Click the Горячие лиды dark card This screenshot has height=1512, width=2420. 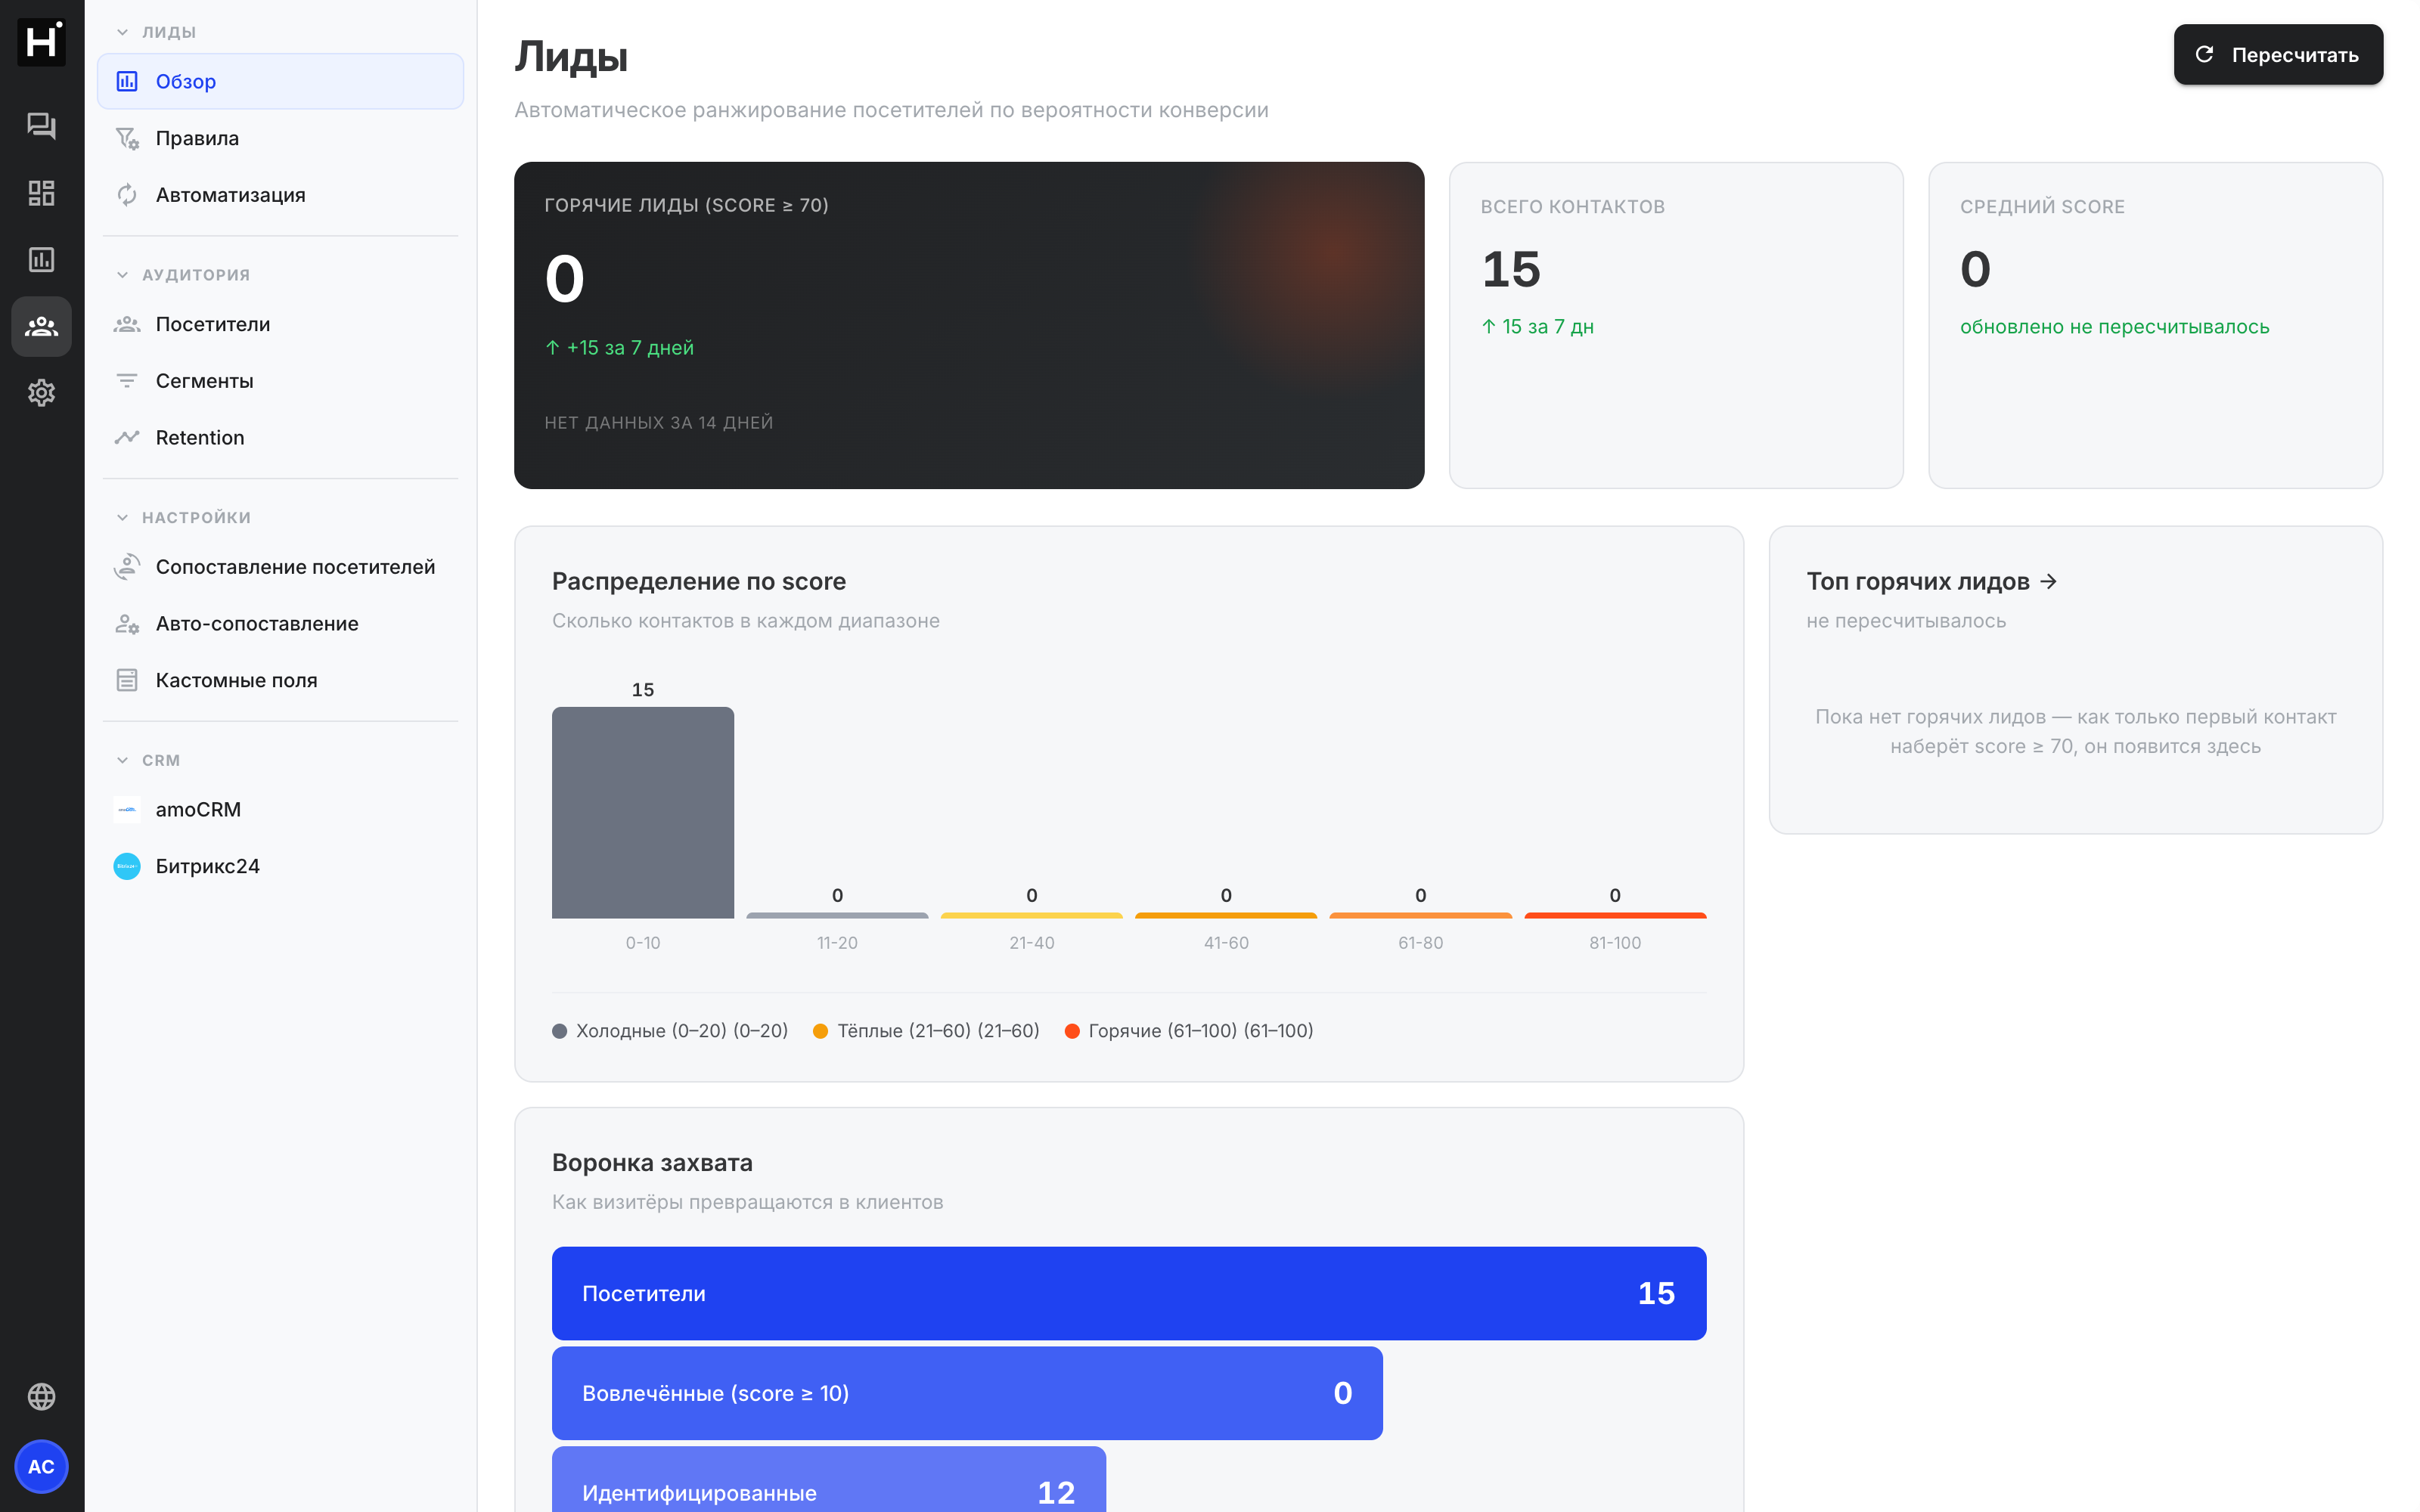click(968, 325)
